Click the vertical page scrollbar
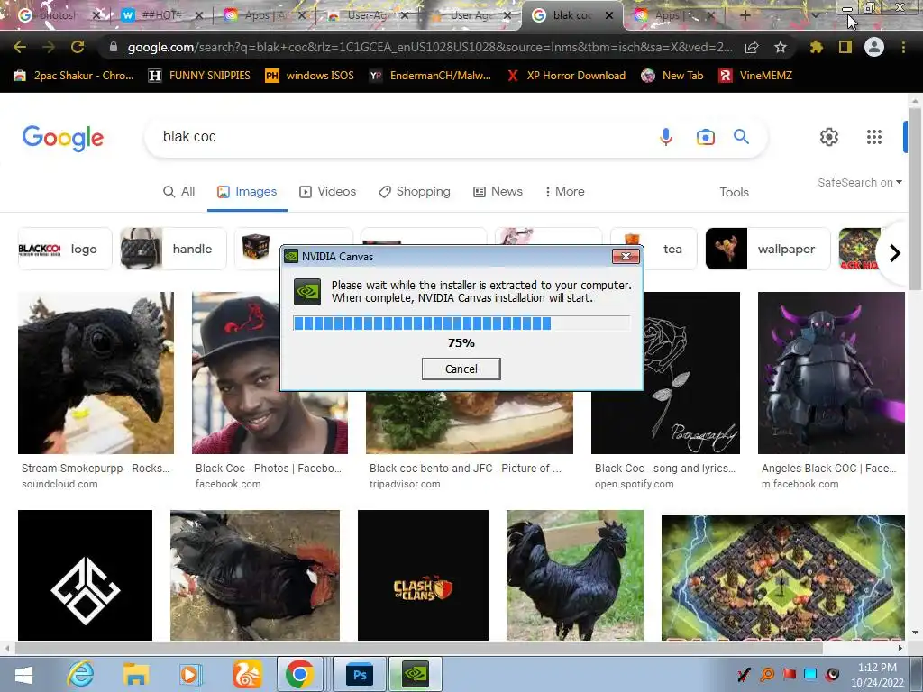This screenshot has height=692, width=923. point(915,197)
